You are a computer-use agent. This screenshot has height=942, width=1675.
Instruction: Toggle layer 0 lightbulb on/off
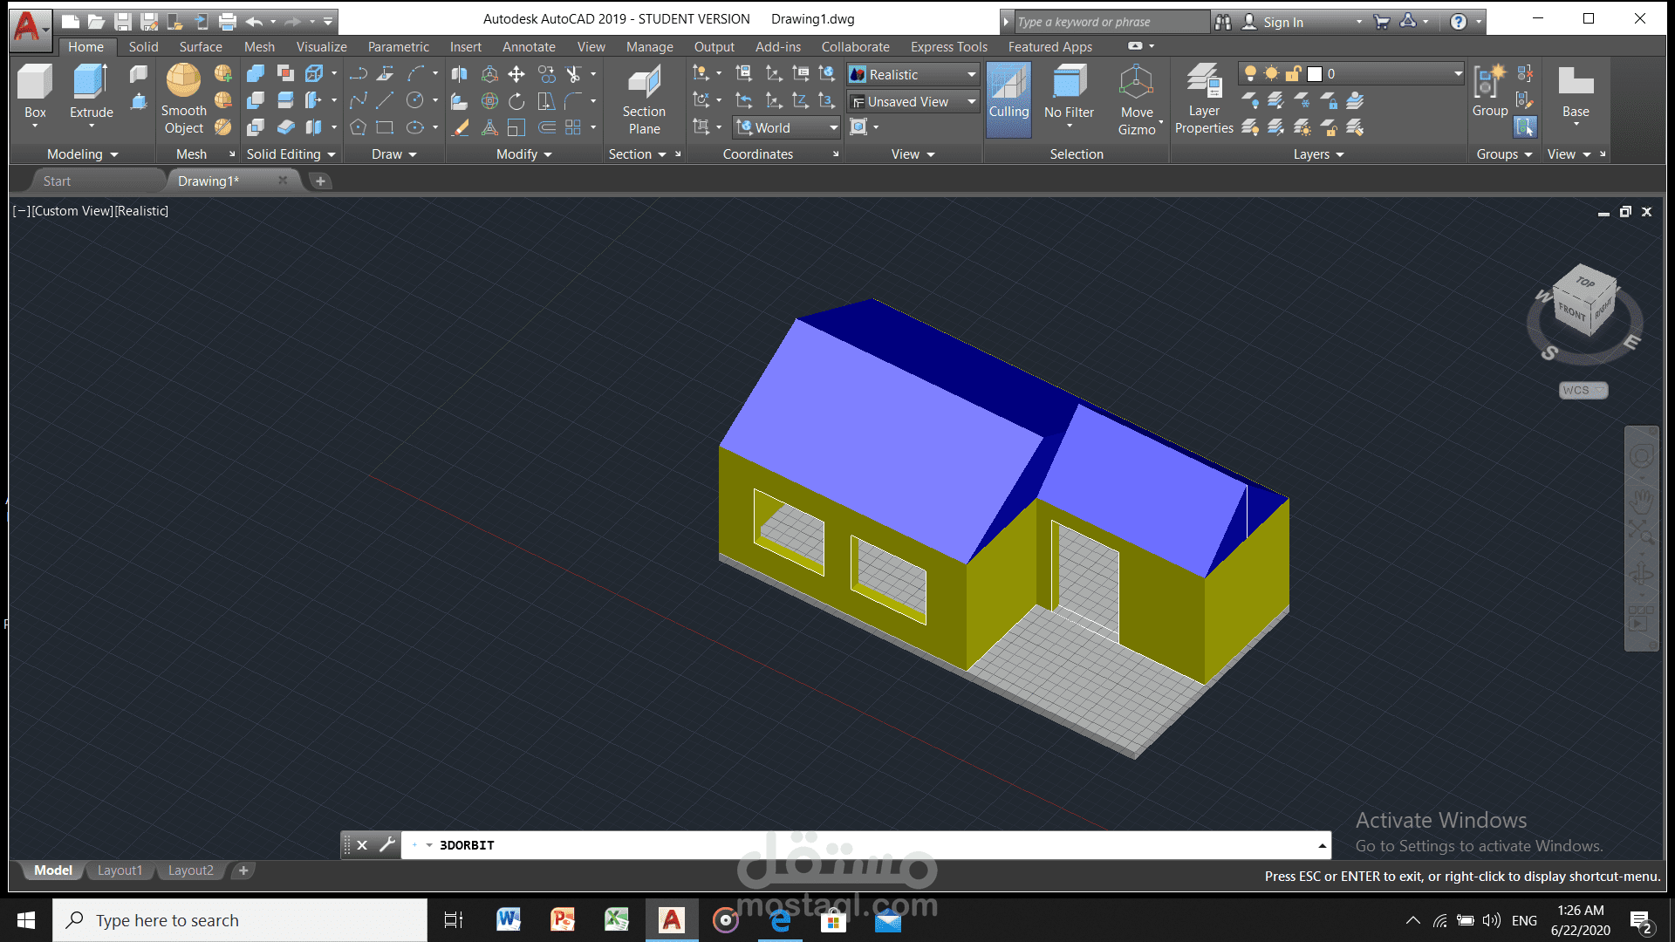pos(1250,73)
